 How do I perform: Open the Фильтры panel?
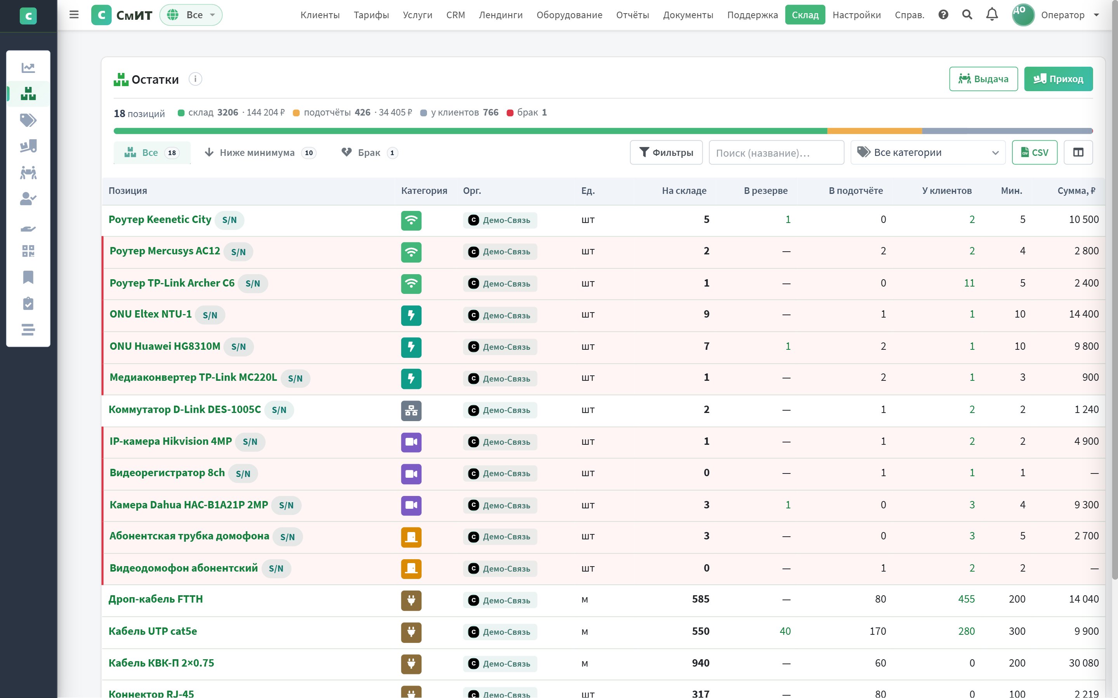click(x=666, y=152)
